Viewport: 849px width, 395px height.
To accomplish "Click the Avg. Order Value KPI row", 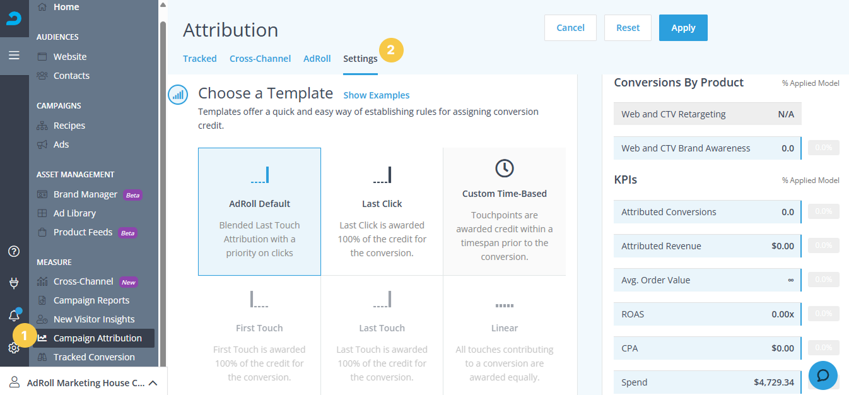I will point(708,280).
